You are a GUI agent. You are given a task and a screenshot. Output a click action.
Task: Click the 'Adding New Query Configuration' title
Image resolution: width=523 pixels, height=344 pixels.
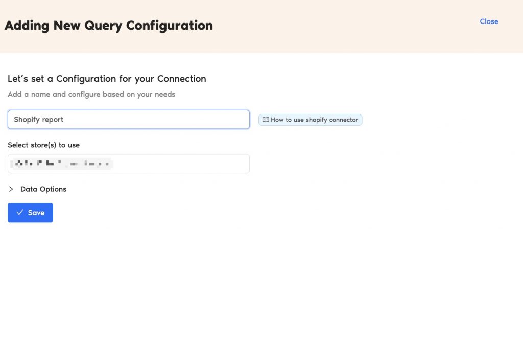pos(108,26)
